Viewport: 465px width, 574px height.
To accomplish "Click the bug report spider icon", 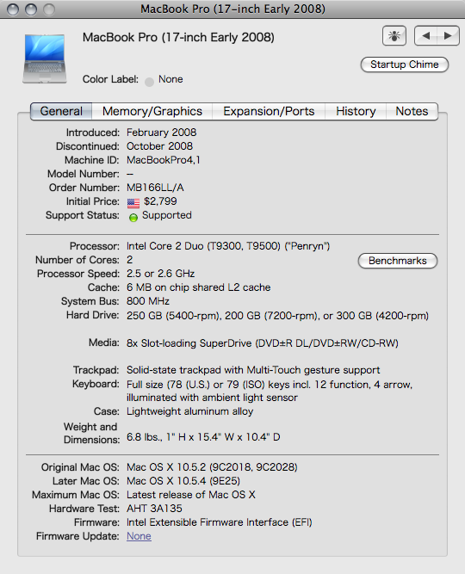I will (x=394, y=36).
